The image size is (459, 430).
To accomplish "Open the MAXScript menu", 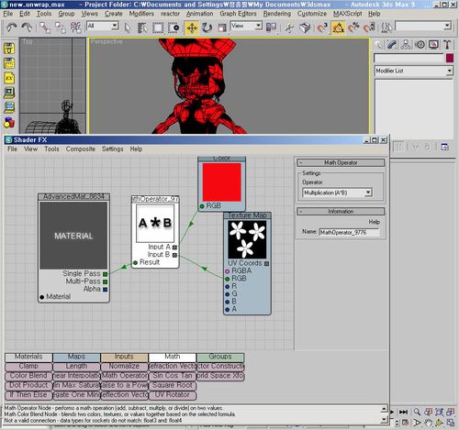I will pos(347,14).
